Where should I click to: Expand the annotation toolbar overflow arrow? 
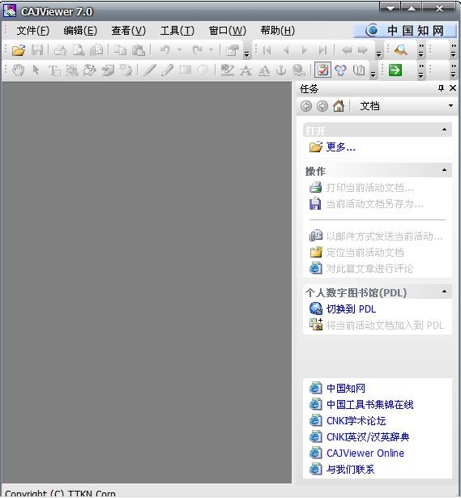pos(373,74)
